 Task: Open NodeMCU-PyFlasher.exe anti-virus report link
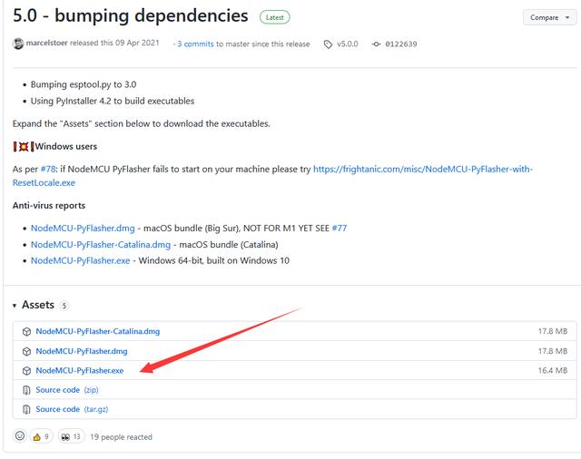tap(81, 260)
